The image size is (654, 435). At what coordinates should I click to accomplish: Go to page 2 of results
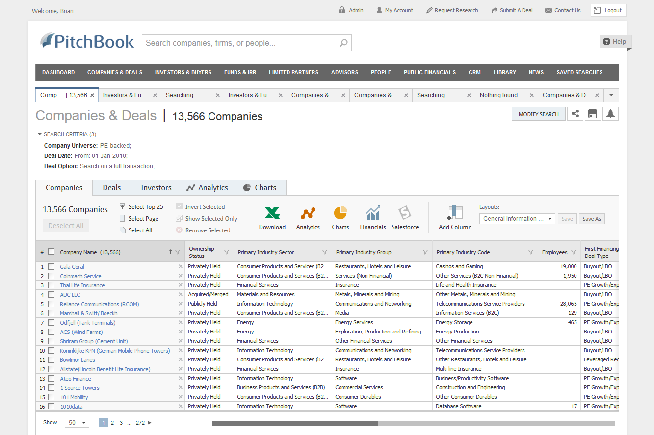112,422
